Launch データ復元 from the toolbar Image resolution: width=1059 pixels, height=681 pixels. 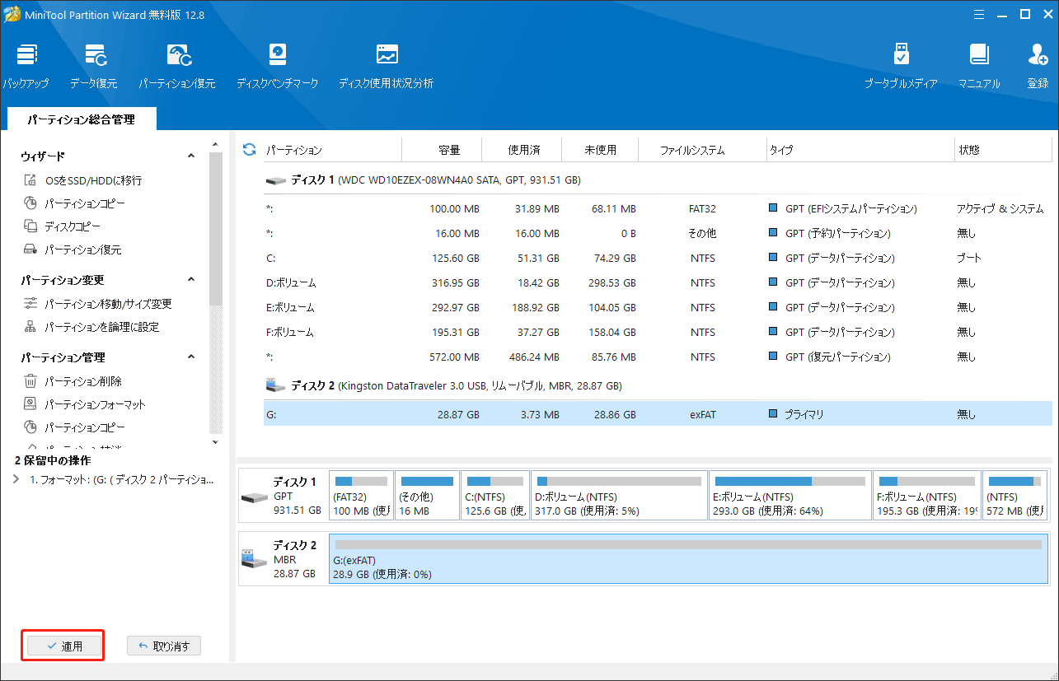pyautogui.click(x=93, y=66)
